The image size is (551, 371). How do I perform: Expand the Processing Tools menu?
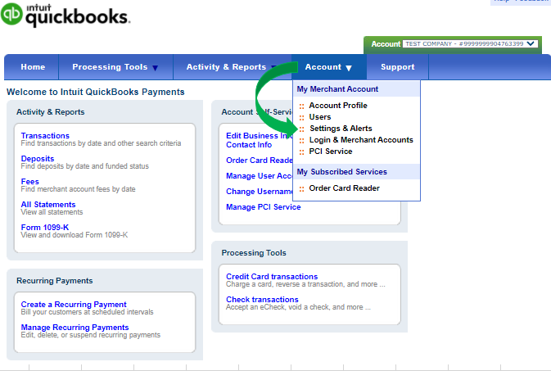pos(115,67)
